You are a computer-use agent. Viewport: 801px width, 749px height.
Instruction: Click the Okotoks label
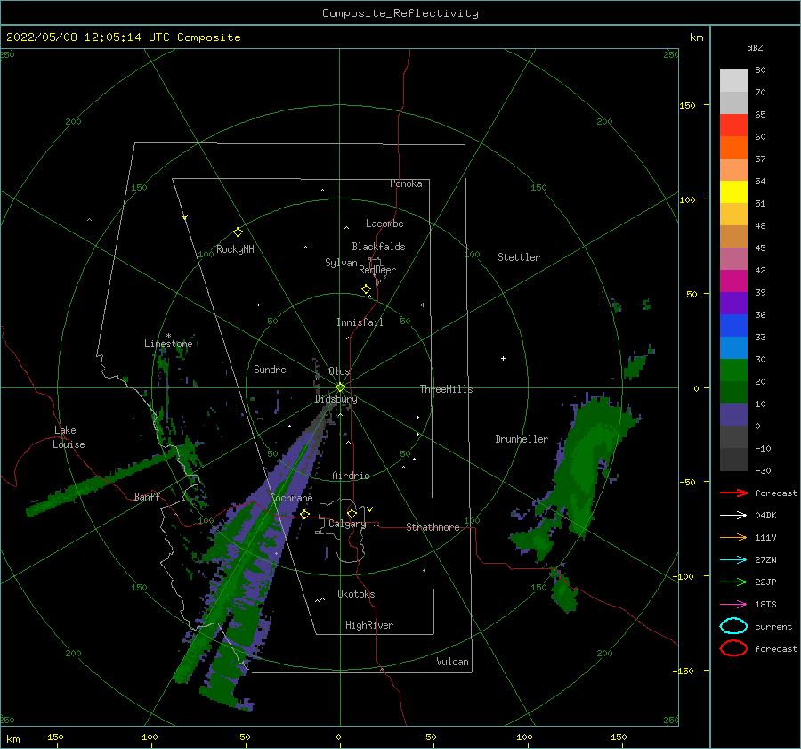356,594
